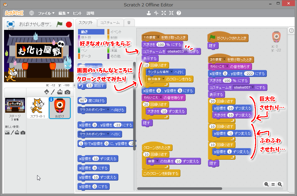The height and width of the screenshot is (196, 297).
Task: Click the クローンされたとき hat block
Action: click(x=157, y=147)
